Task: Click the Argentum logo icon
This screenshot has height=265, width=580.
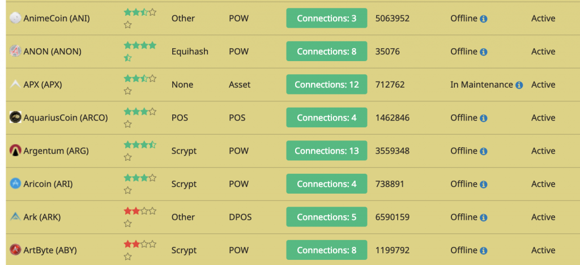Action: [x=15, y=151]
